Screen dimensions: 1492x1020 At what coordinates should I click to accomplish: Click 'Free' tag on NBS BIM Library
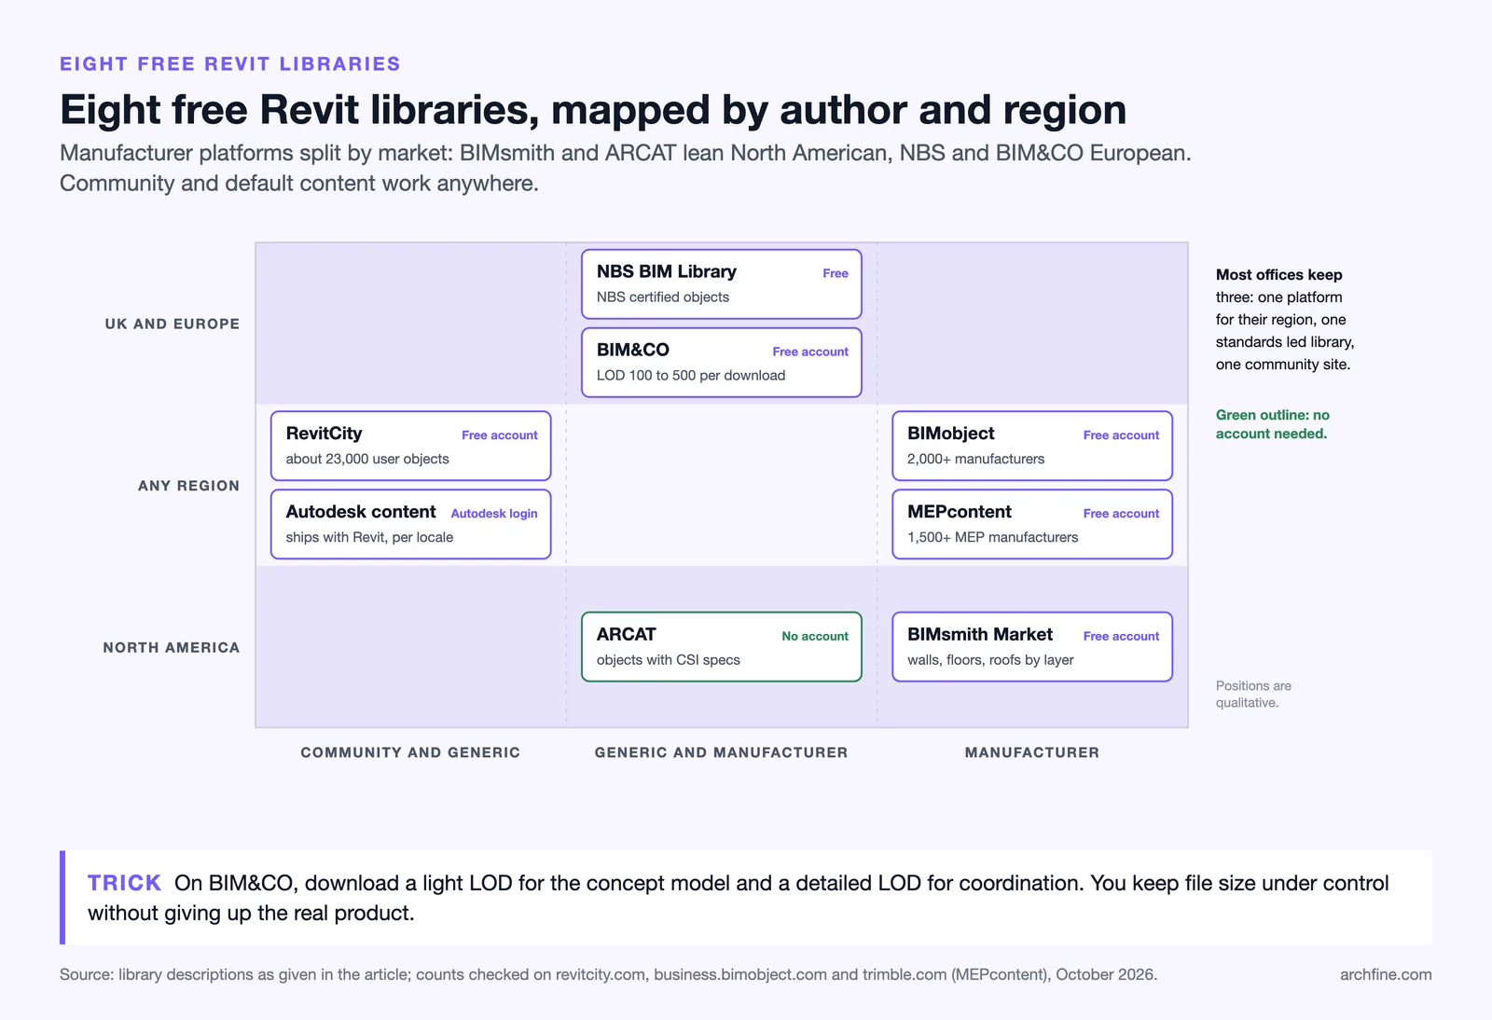pyautogui.click(x=836, y=273)
